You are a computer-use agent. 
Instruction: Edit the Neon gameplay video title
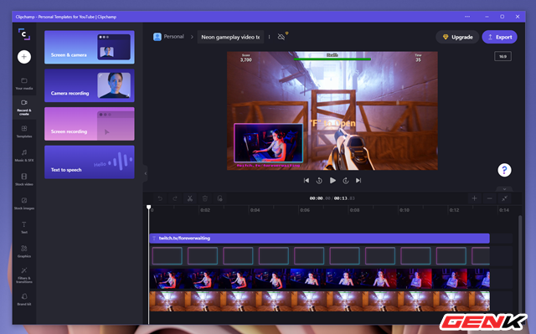230,37
